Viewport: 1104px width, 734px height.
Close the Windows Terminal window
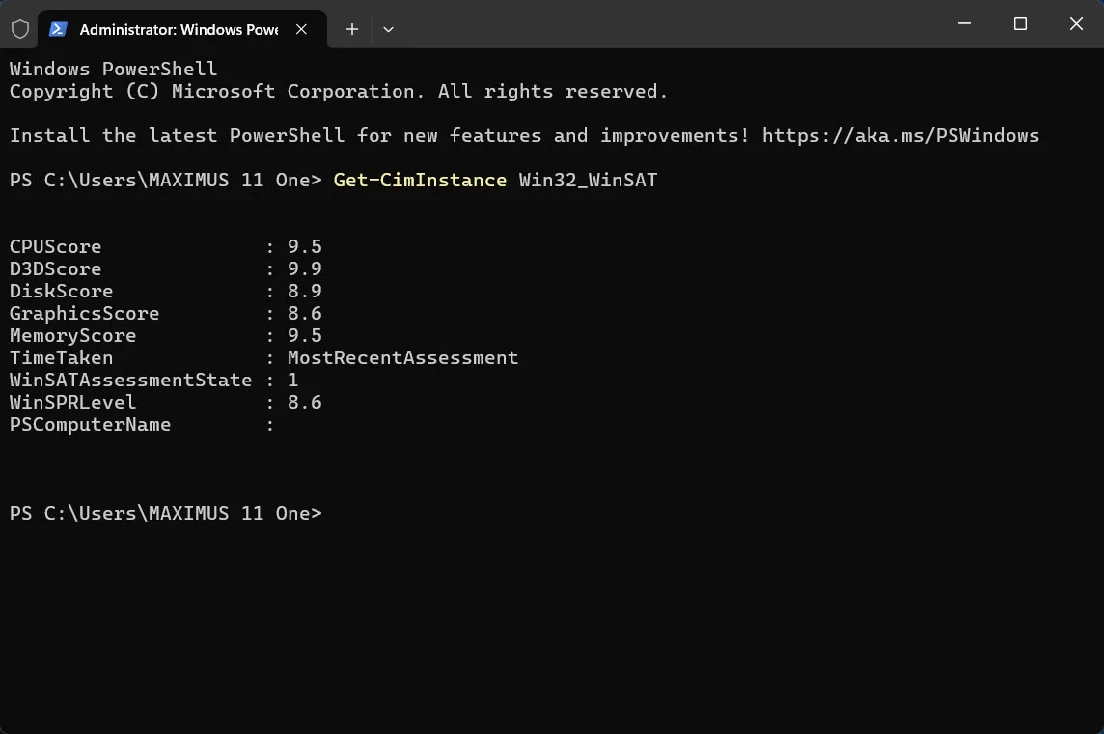(1076, 24)
